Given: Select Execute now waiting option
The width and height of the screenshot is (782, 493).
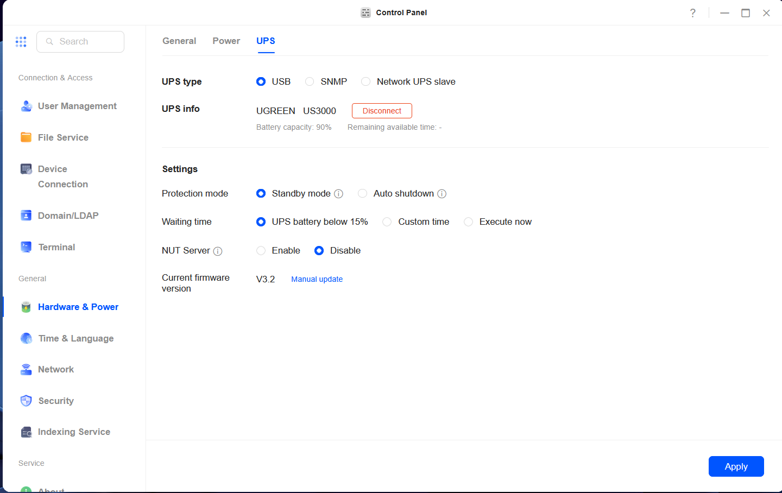Looking at the screenshot, I should (469, 222).
